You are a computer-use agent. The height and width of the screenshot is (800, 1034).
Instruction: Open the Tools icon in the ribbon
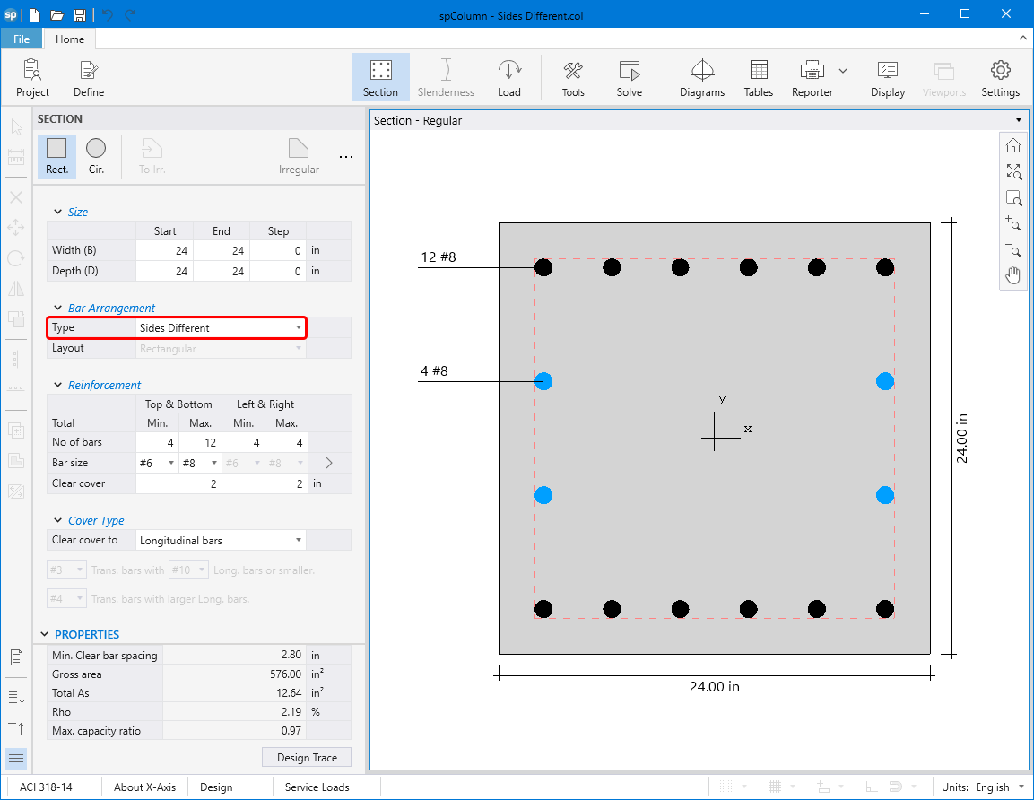[572, 78]
